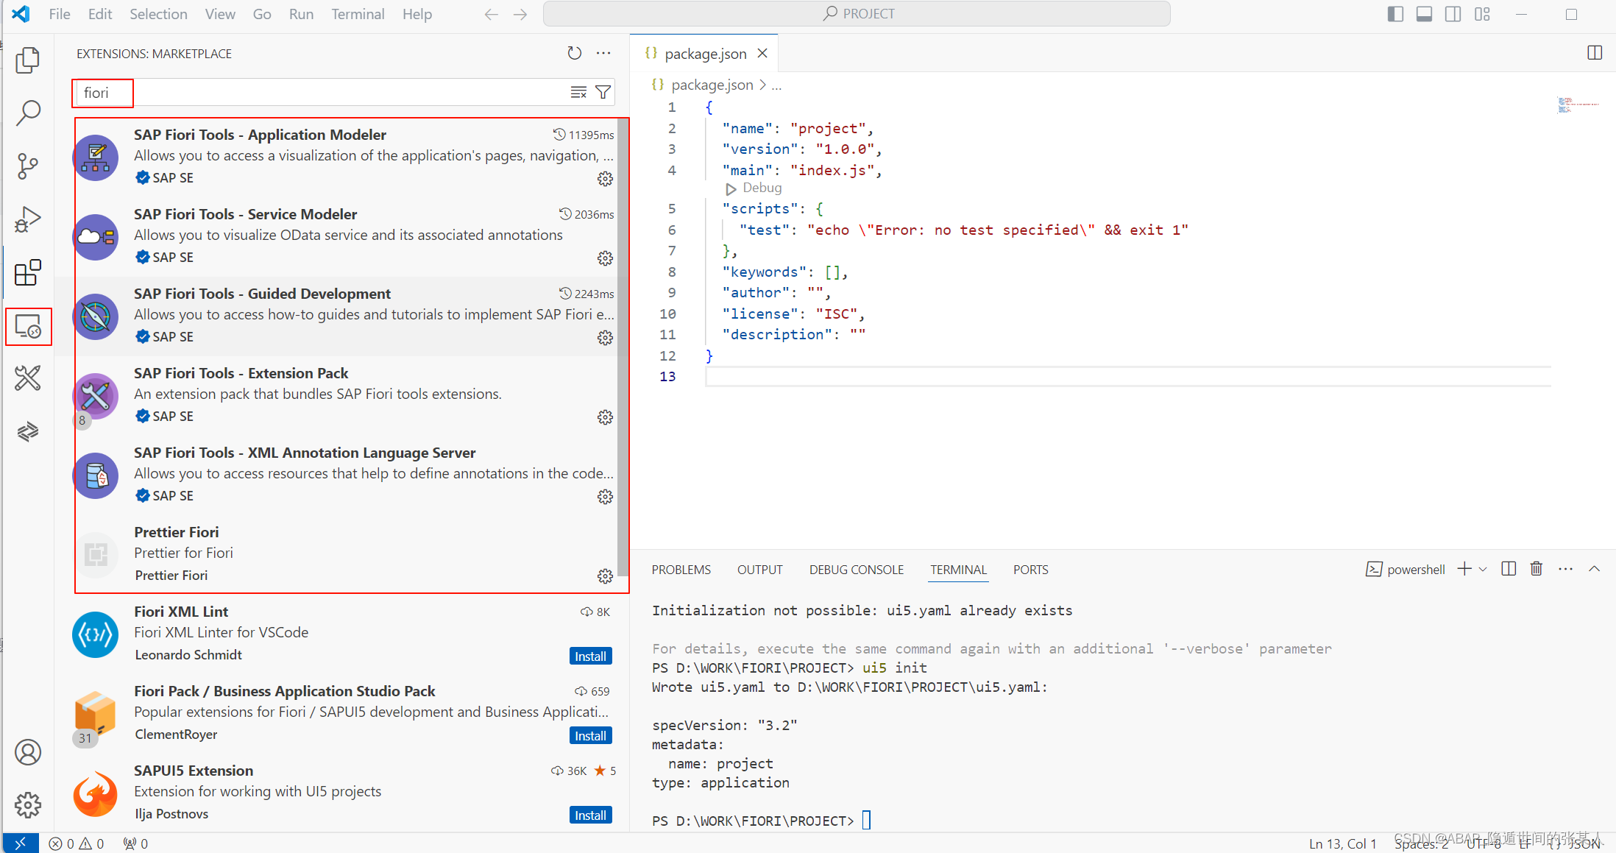Open manage gear for Service Modeler extension
The image size is (1616, 853).
tap(605, 258)
